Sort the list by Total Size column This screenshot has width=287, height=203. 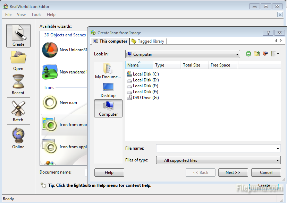(191, 65)
